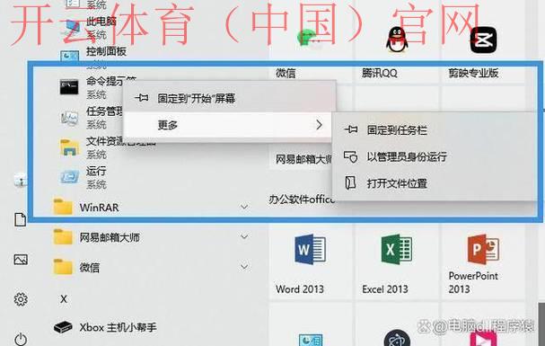Click the folder icon beside 打开文件位置
The height and width of the screenshot is (346, 545).
pos(350,182)
